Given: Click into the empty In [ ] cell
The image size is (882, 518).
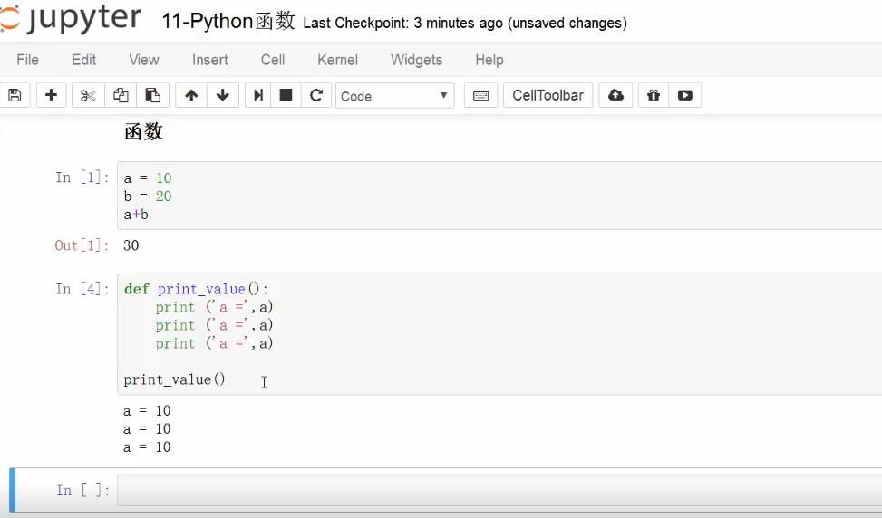Looking at the screenshot, I should click(499, 490).
